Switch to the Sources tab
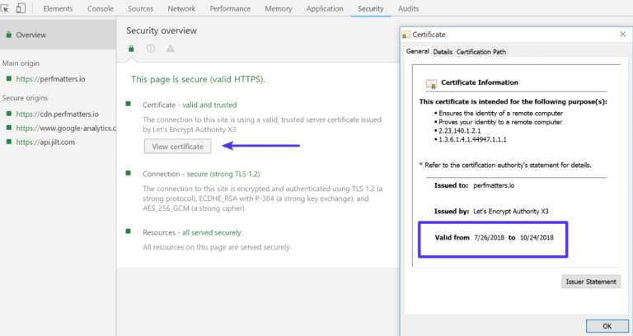Screen dimensions: 633x336 click(x=140, y=8)
